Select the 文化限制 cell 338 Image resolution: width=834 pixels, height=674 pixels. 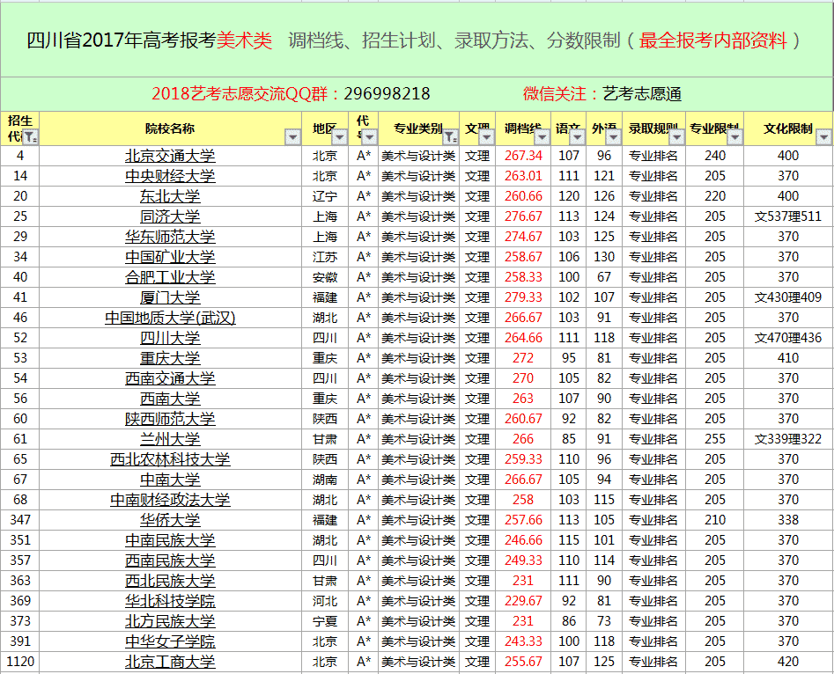click(x=787, y=520)
